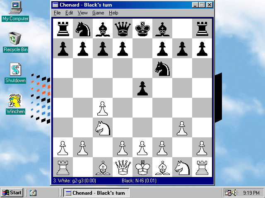Select the black king on e8
265x198 pixels.
point(142,29)
